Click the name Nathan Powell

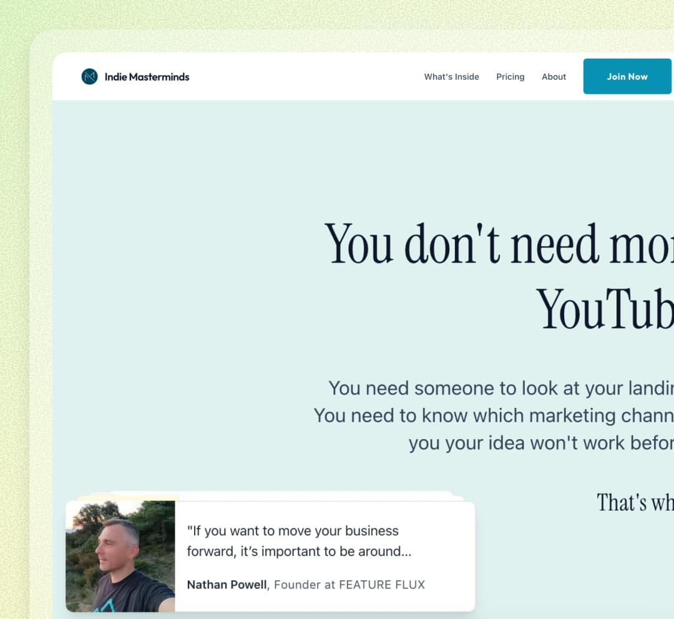coord(227,585)
